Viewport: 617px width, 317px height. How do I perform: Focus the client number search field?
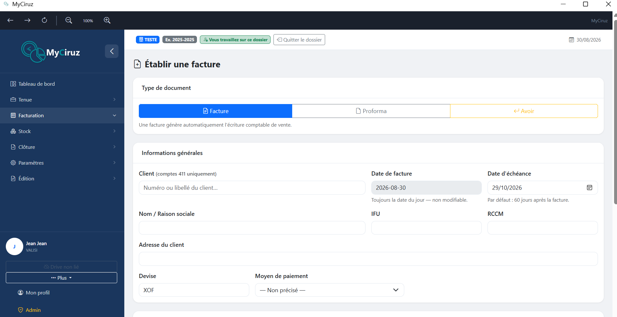252,187
